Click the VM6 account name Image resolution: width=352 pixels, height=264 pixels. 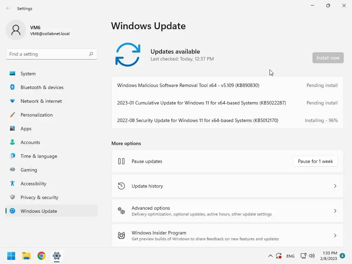(x=35, y=27)
